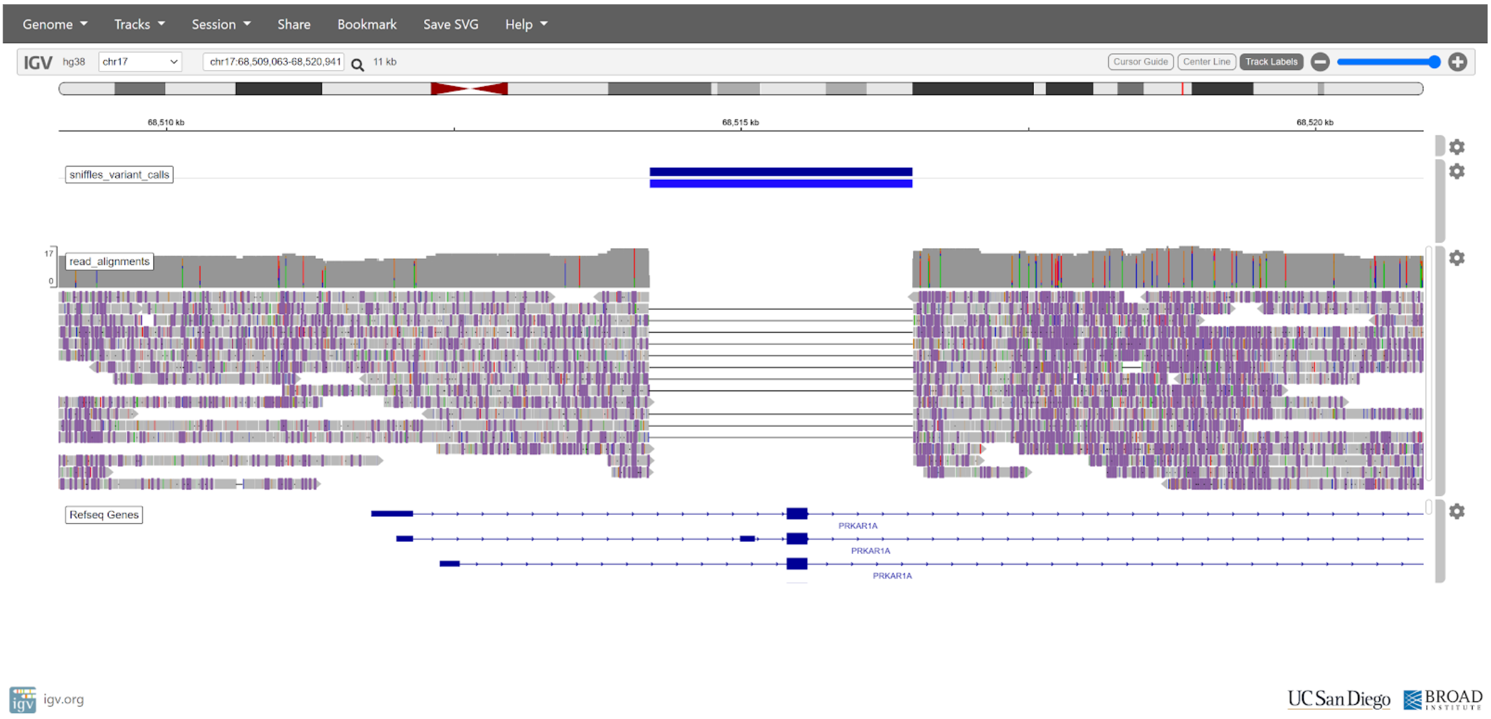
Task: Disable the Track Labels toggle
Action: (x=1271, y=62)
